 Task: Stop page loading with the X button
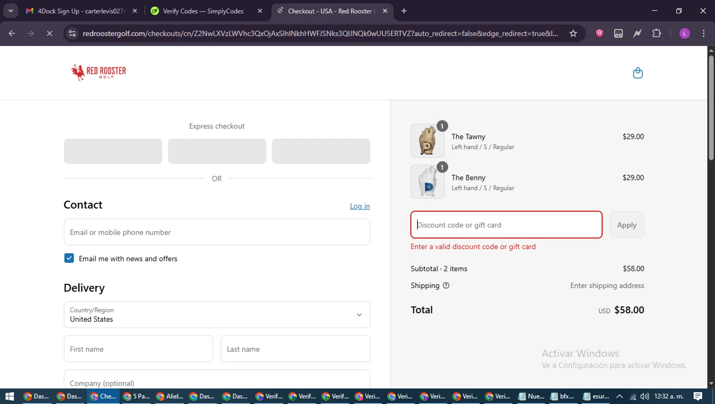click(50, 33)
